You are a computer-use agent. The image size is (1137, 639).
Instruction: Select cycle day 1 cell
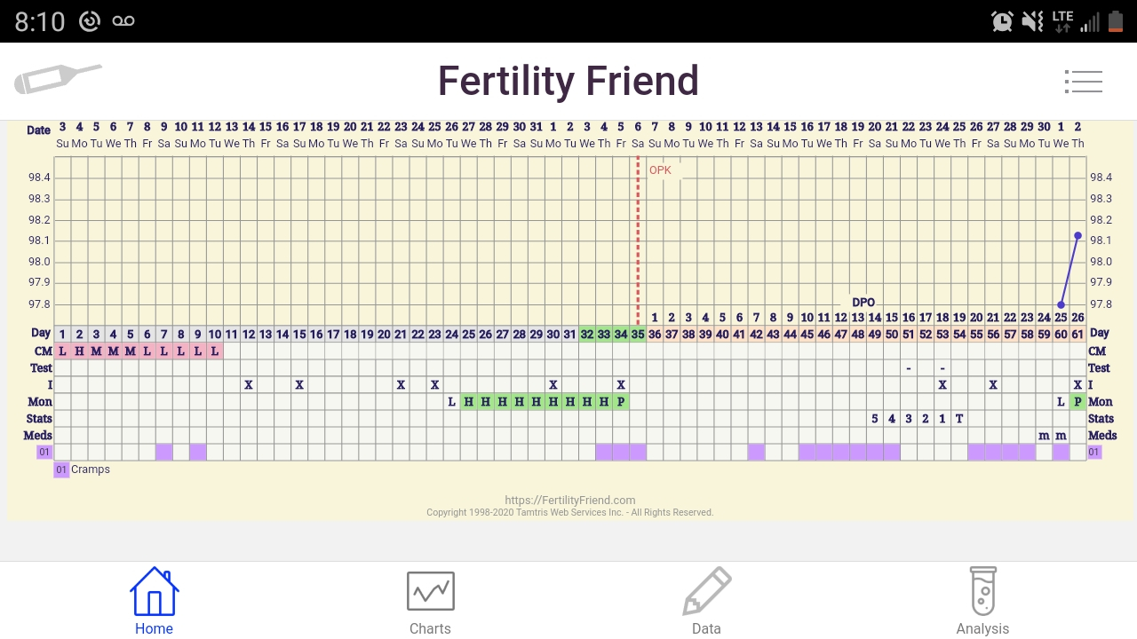tap(62, 334)
